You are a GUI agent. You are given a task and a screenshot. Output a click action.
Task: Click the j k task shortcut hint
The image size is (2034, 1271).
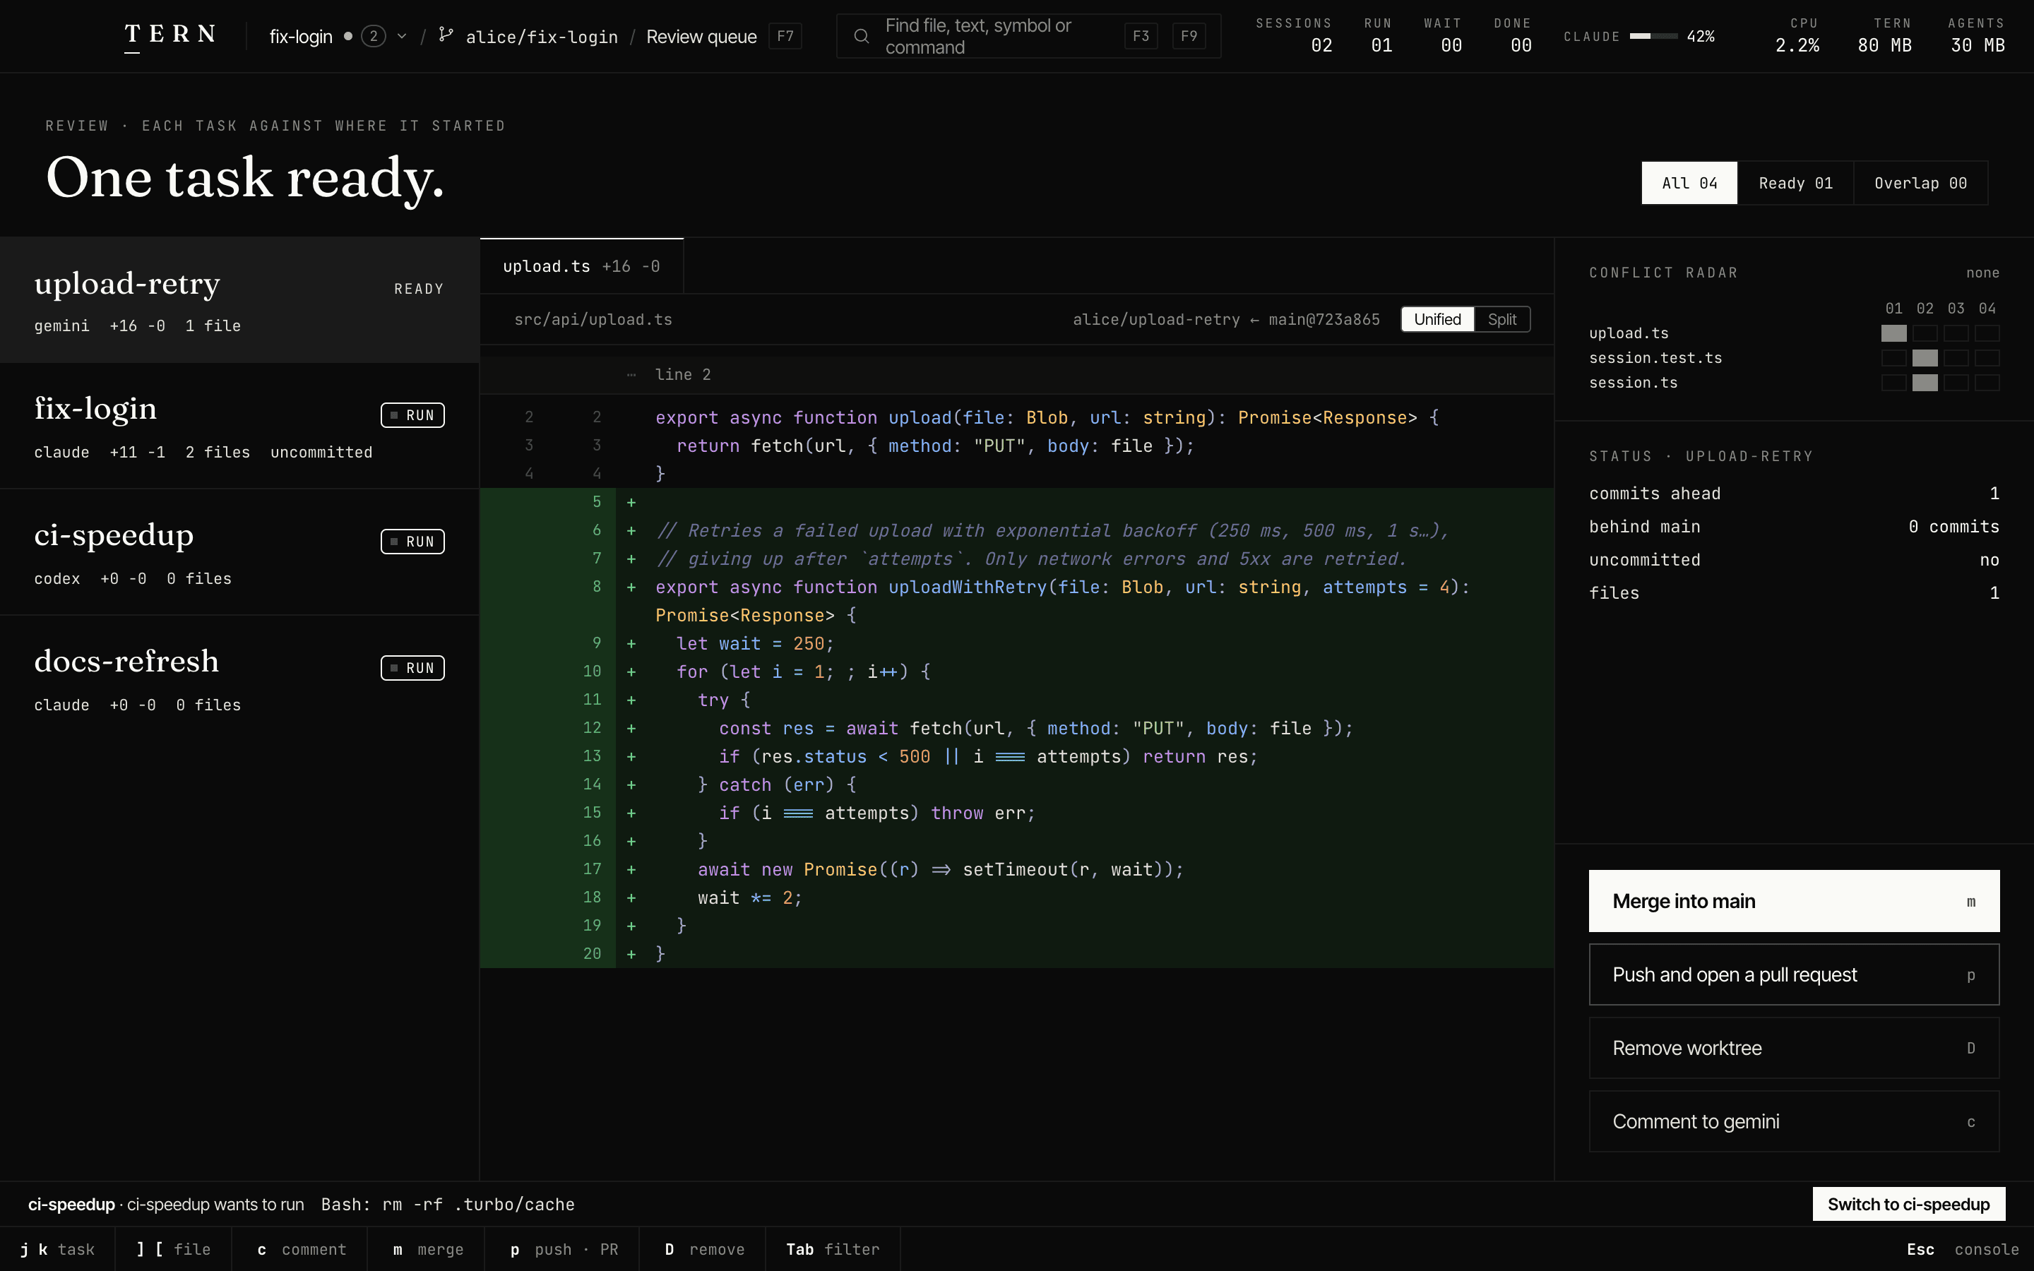point(57,1249)
